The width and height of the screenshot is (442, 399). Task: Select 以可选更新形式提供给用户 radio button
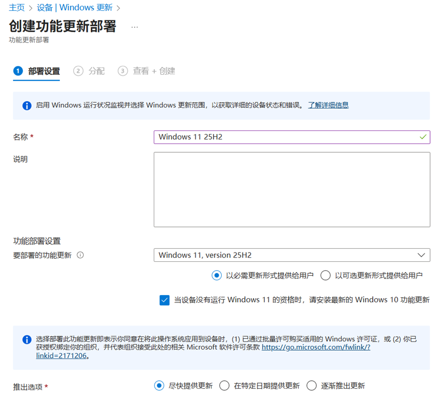326,275
